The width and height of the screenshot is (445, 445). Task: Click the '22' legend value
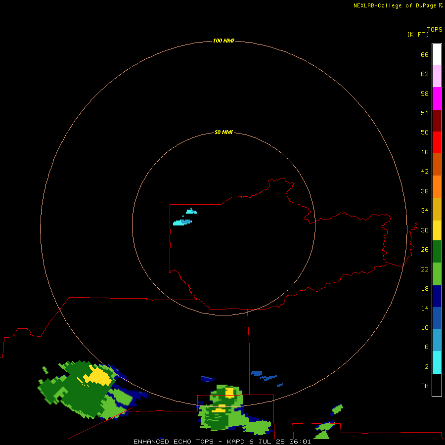point(425,269)
